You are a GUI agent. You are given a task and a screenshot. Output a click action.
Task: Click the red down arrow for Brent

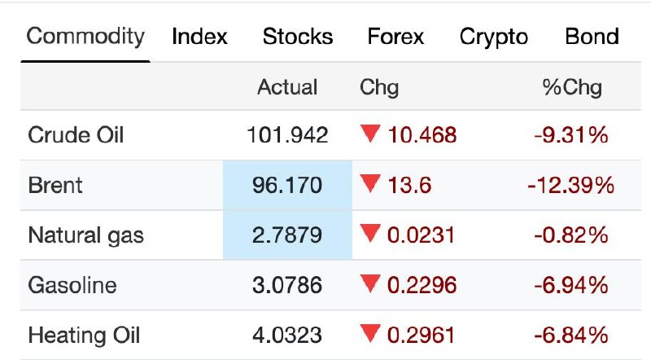[370, 185]
